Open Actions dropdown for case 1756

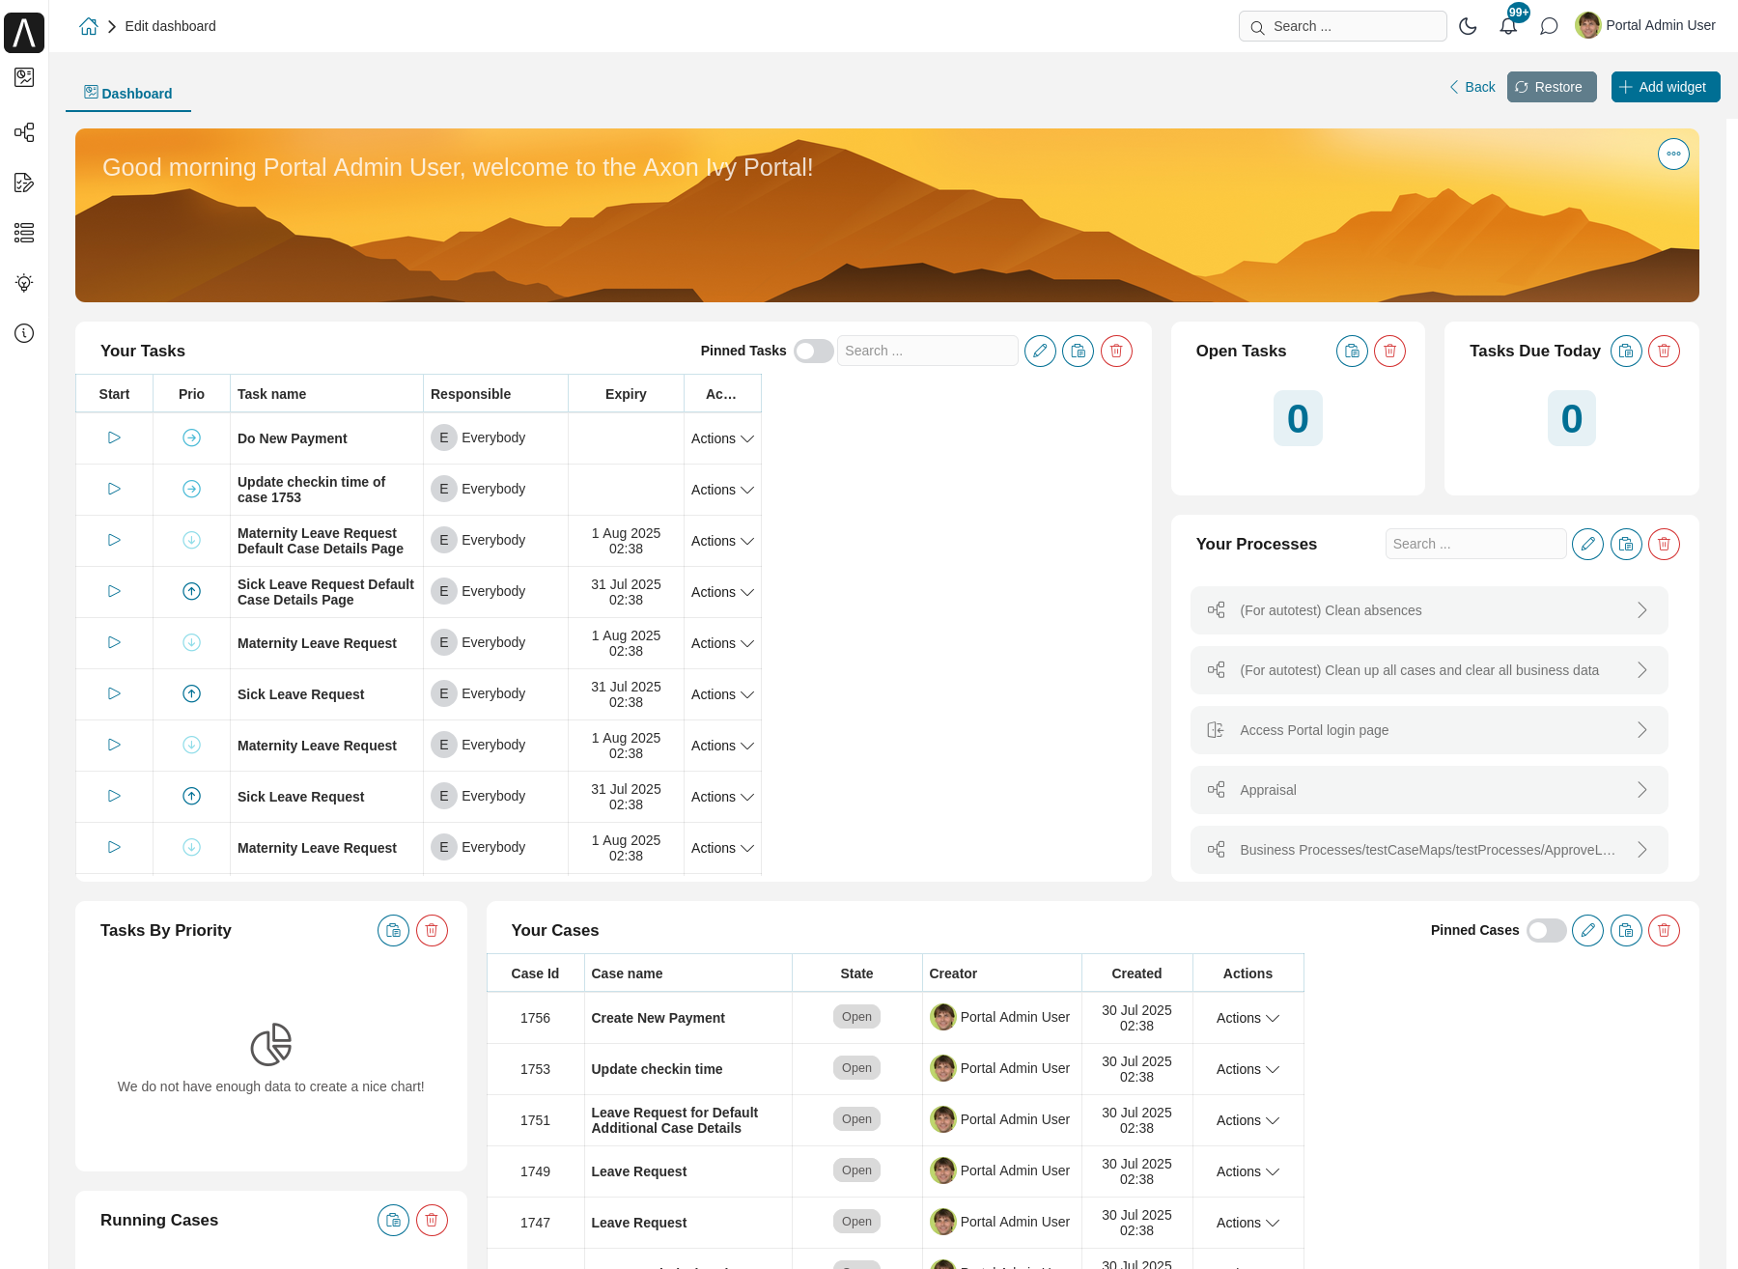(1247, 1018)
